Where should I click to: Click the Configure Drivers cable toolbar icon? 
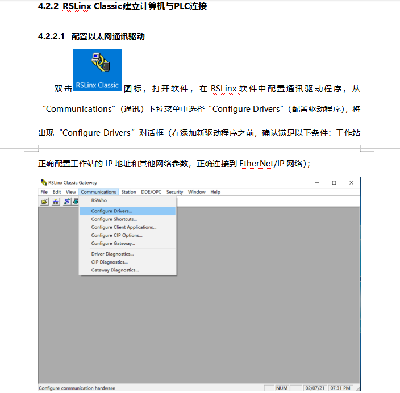click(67, 202)
